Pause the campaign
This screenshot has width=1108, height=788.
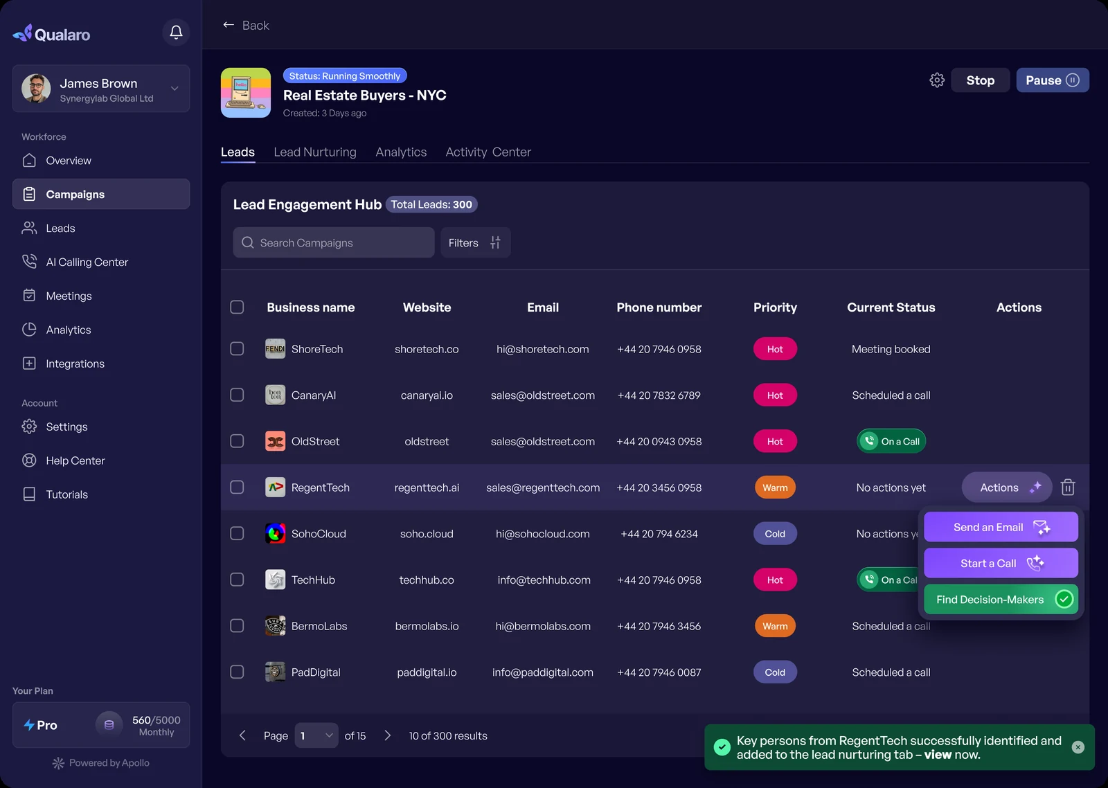[1053, 80]
